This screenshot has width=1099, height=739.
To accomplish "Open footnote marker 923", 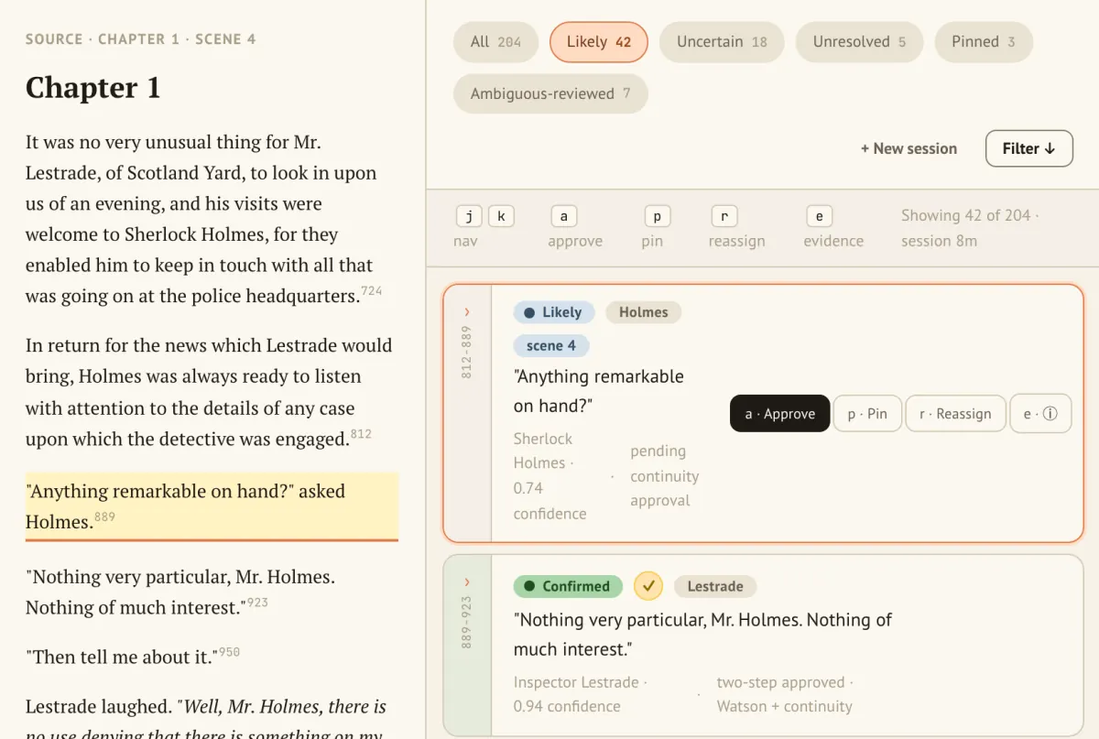I will click(x=257, y=603).
